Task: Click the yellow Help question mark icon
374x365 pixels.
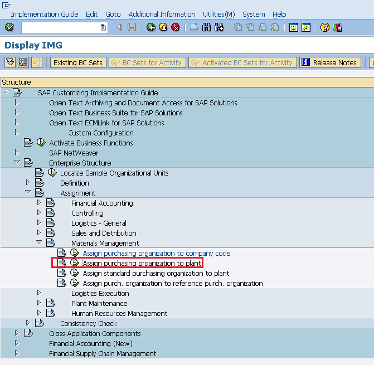Action: point(324,27)
